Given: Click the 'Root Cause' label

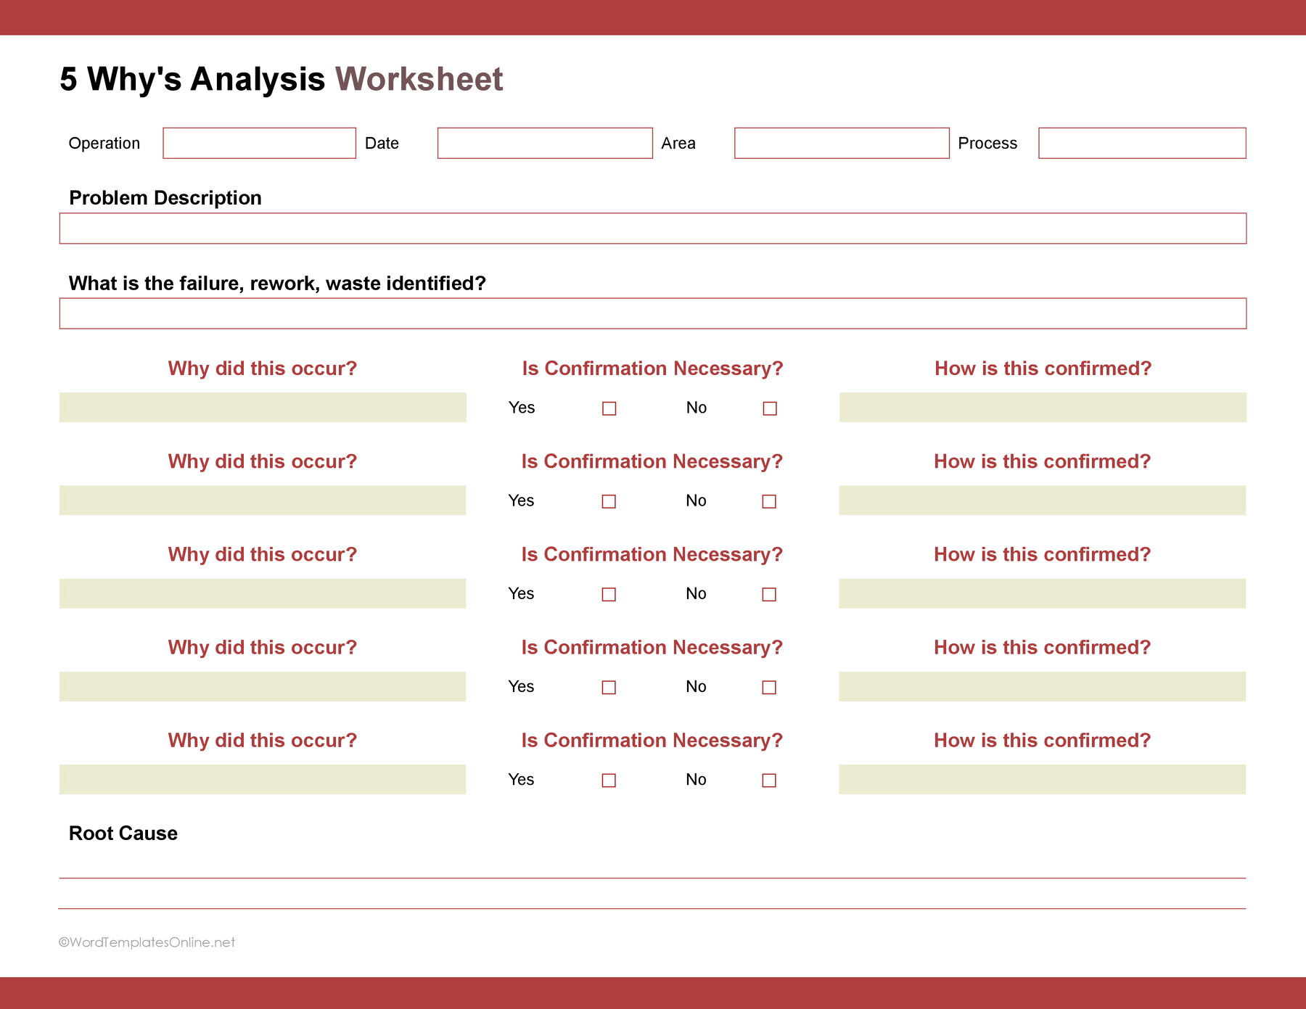Looking at the screenshot, I should pos(123,833).
